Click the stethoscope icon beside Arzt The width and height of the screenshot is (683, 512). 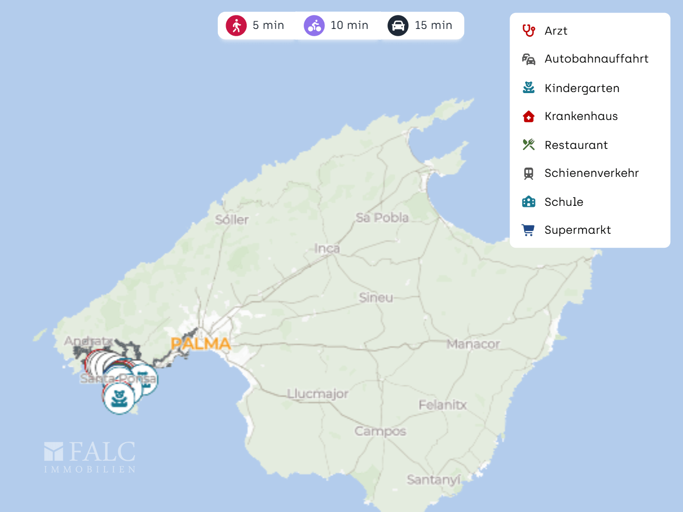click(528, 31)
